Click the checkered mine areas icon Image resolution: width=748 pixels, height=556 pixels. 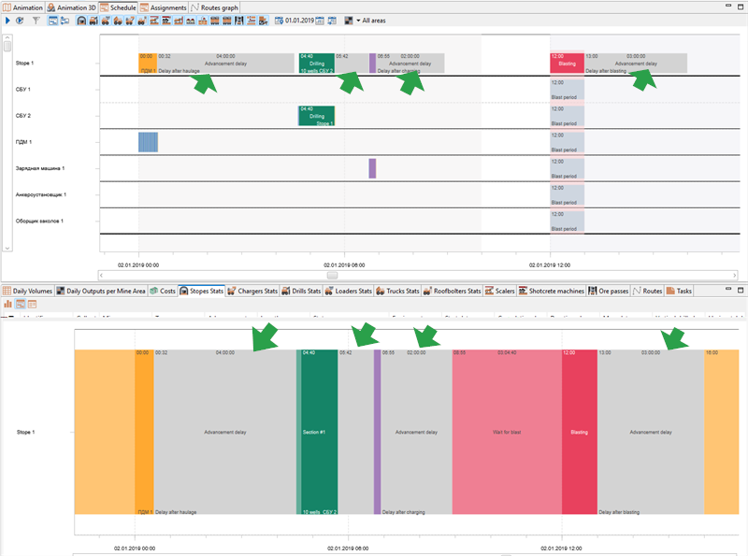click(x=349, y=21)
